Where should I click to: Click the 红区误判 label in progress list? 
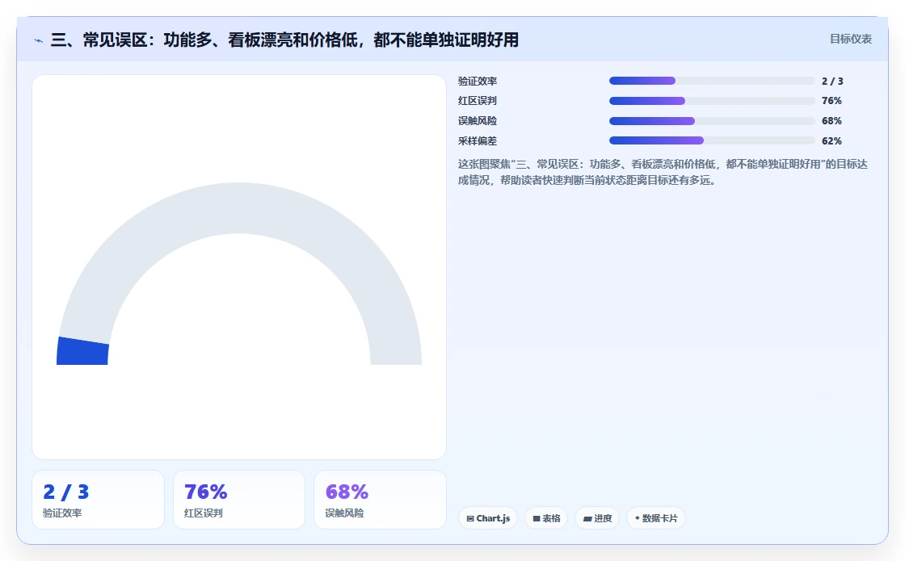(x=478, y=101)
